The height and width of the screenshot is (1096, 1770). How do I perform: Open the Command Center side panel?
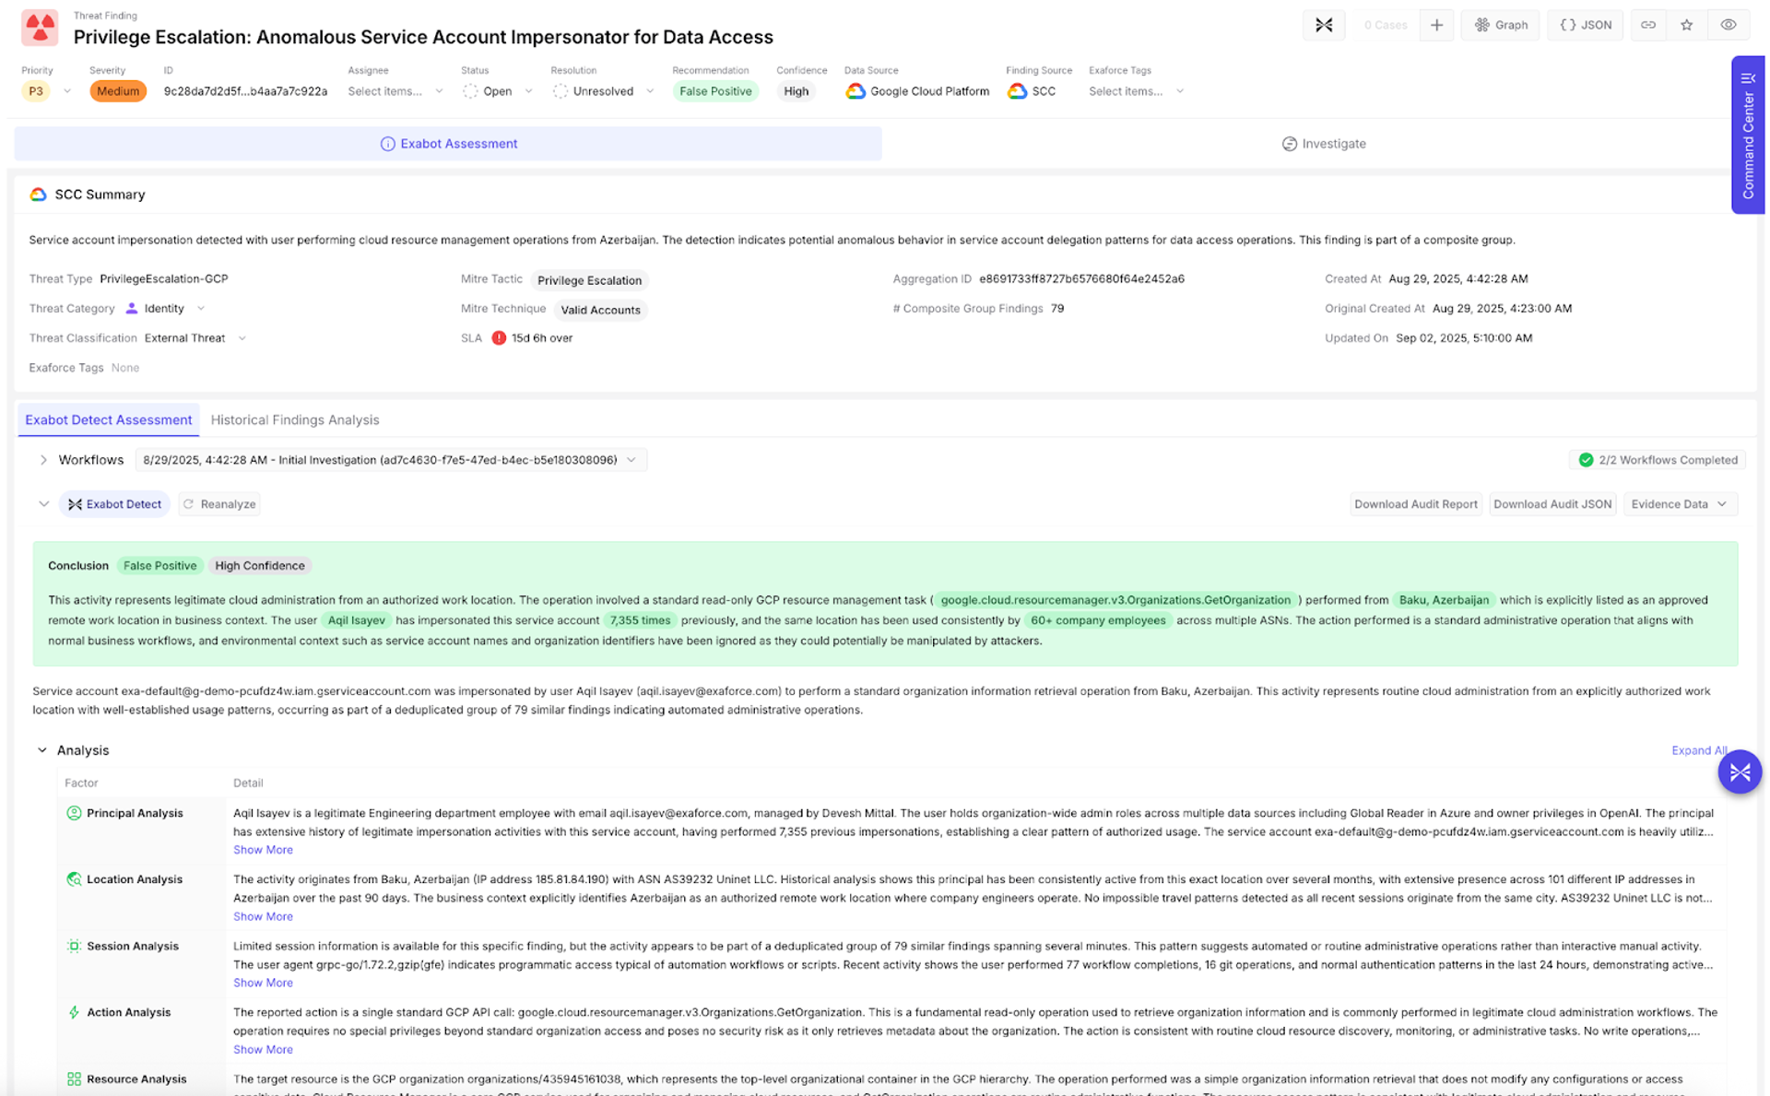point(1748,135)
